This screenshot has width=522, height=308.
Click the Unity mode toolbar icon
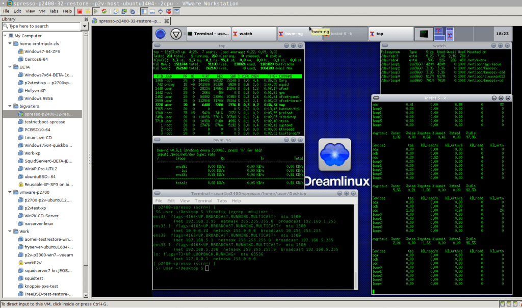[169, 11]
